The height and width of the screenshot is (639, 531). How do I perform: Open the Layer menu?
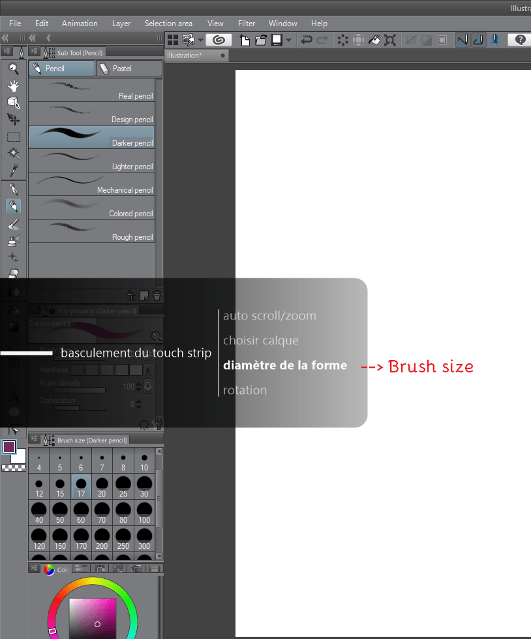[x=121, y=24]
